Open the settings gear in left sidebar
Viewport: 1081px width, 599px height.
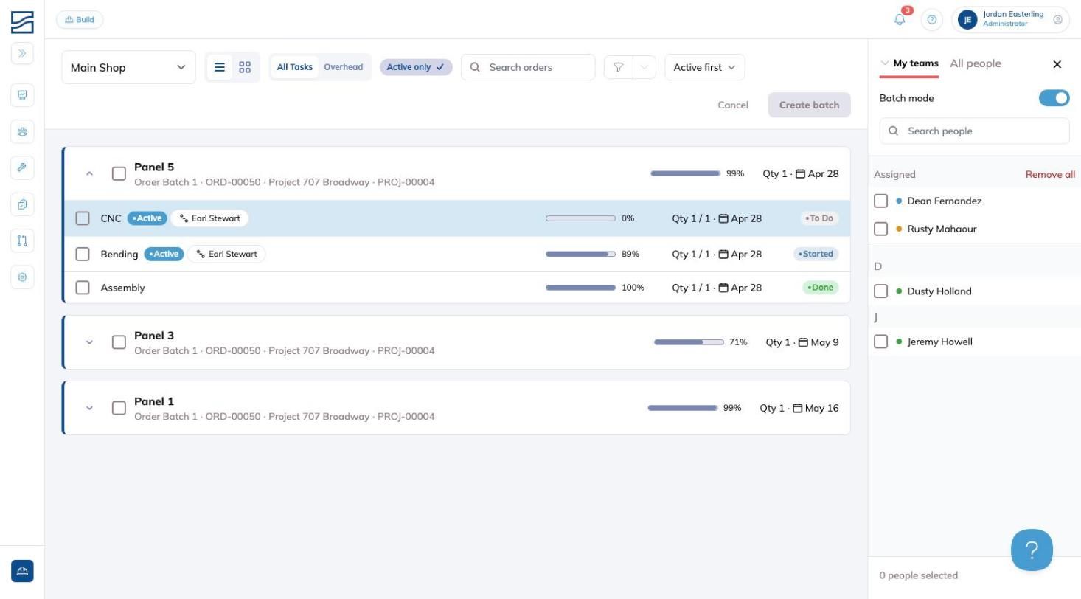point(22,277)
